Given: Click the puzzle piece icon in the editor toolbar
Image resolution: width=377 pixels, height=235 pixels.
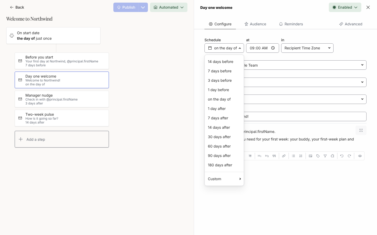Looking at the screenshot, I should coord(332,156).
